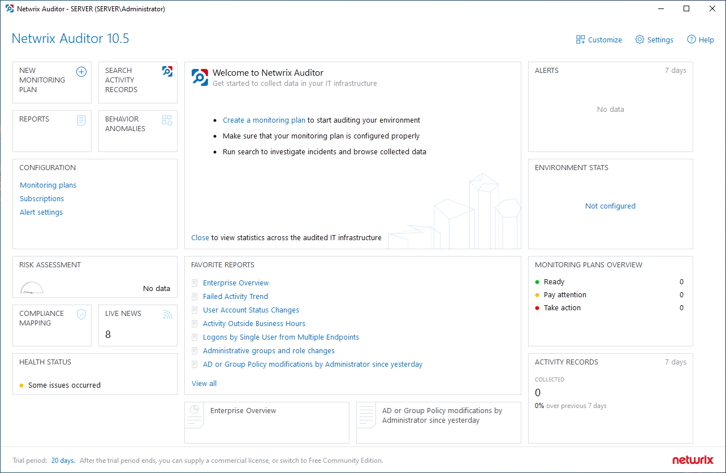The image size is (726, 473).
Task: Follow the Monitoring plans configuration link
Action: (x=48, y=185)
